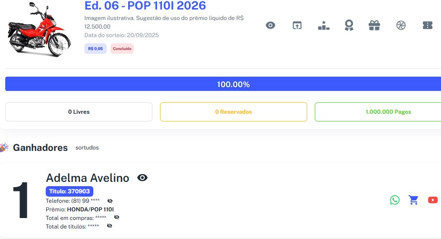Viewport: 441px width, 239px height.
Task: Open the winner's shopping cart icon
Action: tap(413, 200)
